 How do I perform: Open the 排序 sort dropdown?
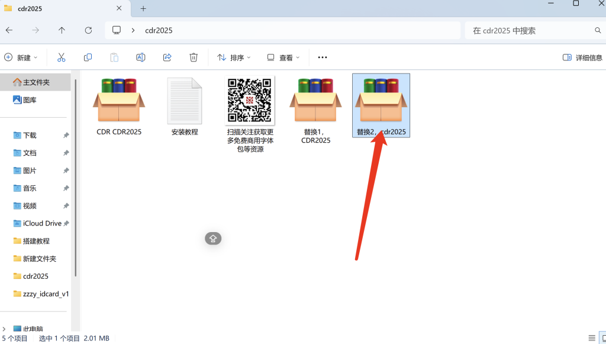pos(234,57)
